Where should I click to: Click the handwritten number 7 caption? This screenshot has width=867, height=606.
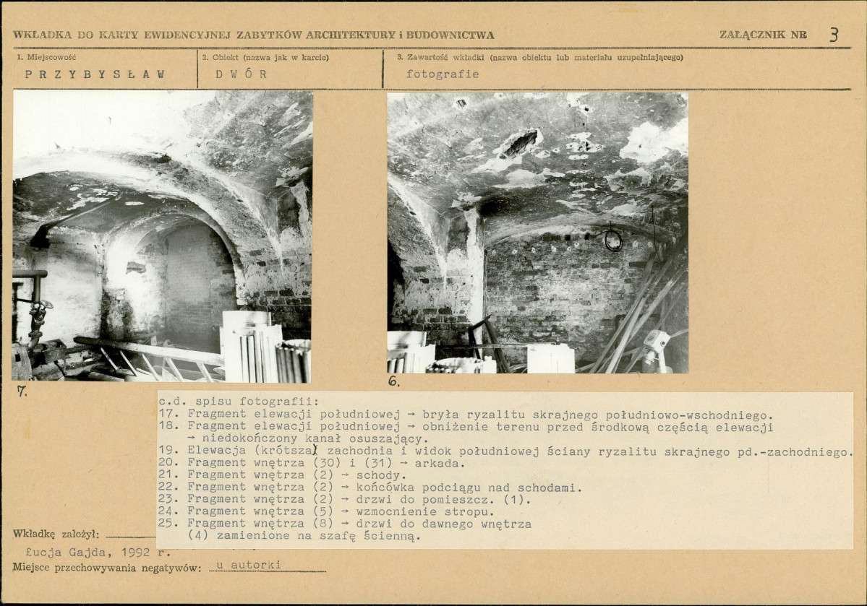(22, 391)
